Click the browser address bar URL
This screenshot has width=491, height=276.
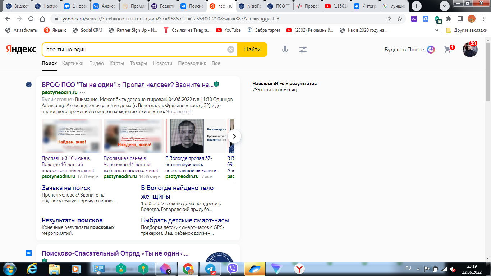(x=170, y=19)
